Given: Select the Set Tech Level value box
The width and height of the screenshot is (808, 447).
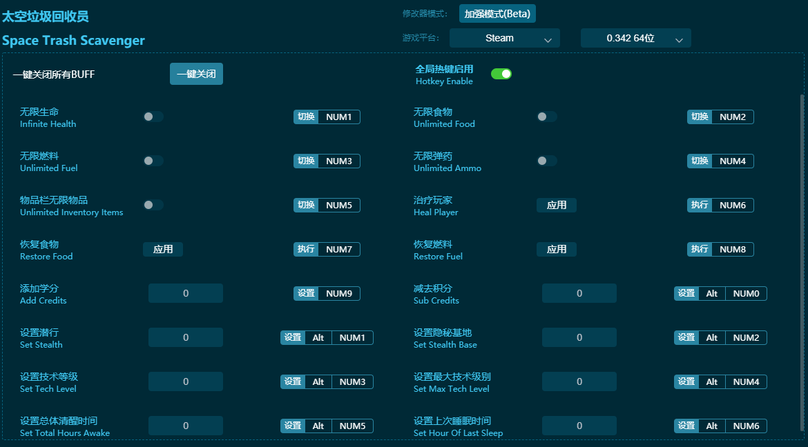Looking at the screenshot, I should (186, 381).
